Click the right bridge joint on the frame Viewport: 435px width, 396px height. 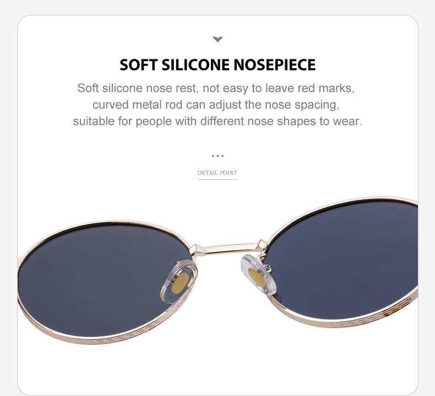click(x=263, y=245)
